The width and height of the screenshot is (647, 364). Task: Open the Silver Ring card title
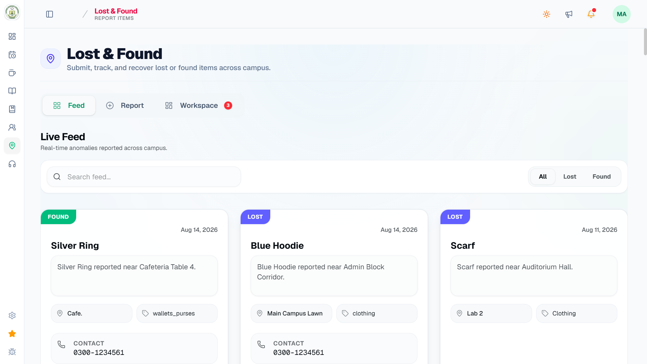pos(75,246)
